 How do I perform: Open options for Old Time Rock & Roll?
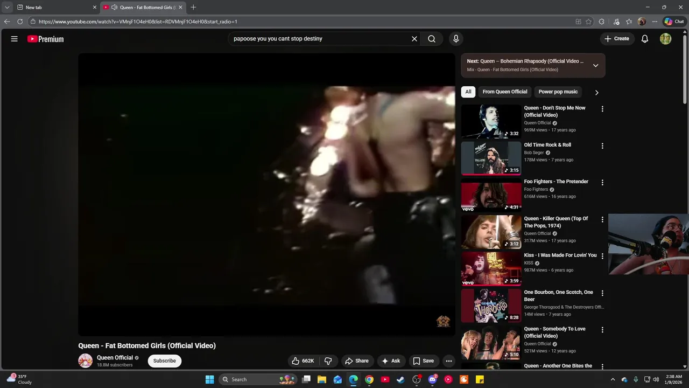[x=602, y=146]
